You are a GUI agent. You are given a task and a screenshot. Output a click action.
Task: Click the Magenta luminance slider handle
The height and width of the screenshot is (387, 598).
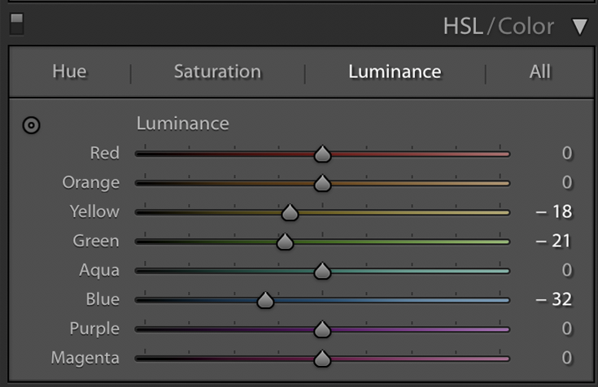coord(322,359)
